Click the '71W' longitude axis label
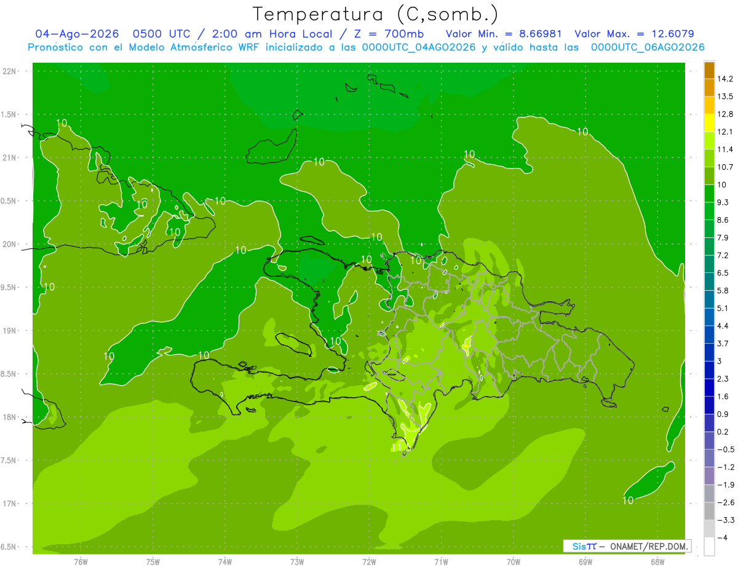Viewport: 738px width, 570px height. point(441,561)
